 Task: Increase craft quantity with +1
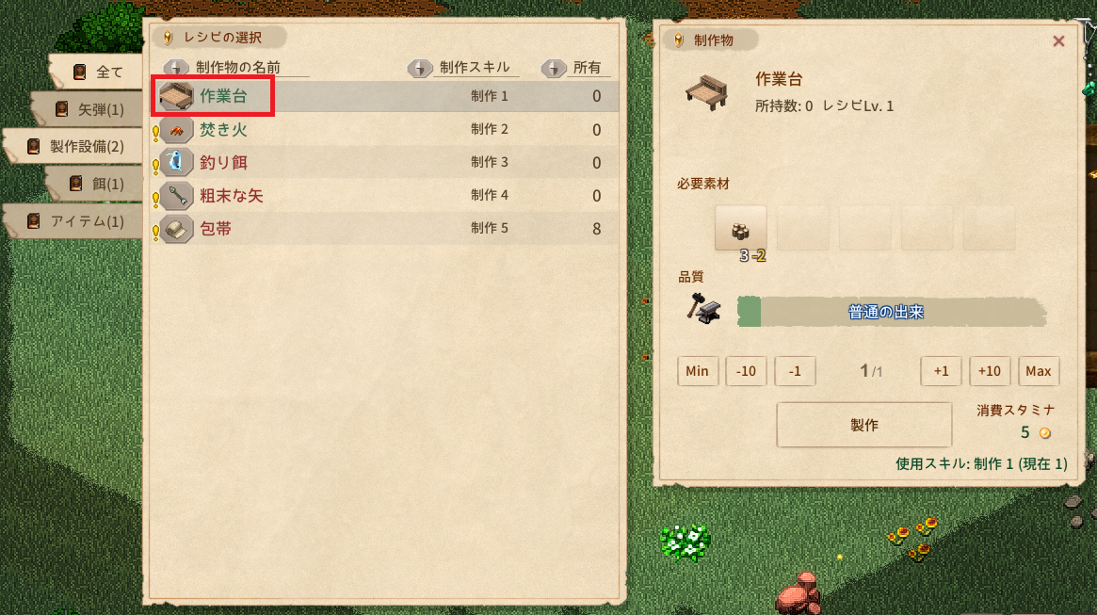coord(941,371)
